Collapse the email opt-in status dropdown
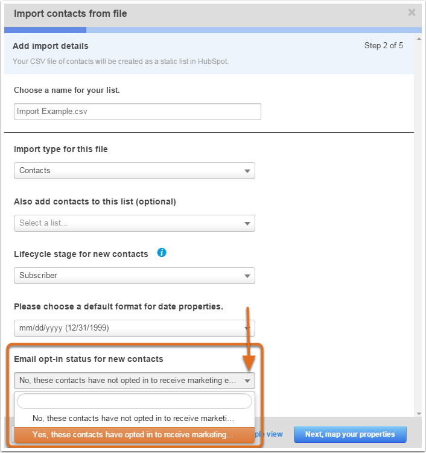The height and width of the screenshot is (453, 426). (135, 381)
